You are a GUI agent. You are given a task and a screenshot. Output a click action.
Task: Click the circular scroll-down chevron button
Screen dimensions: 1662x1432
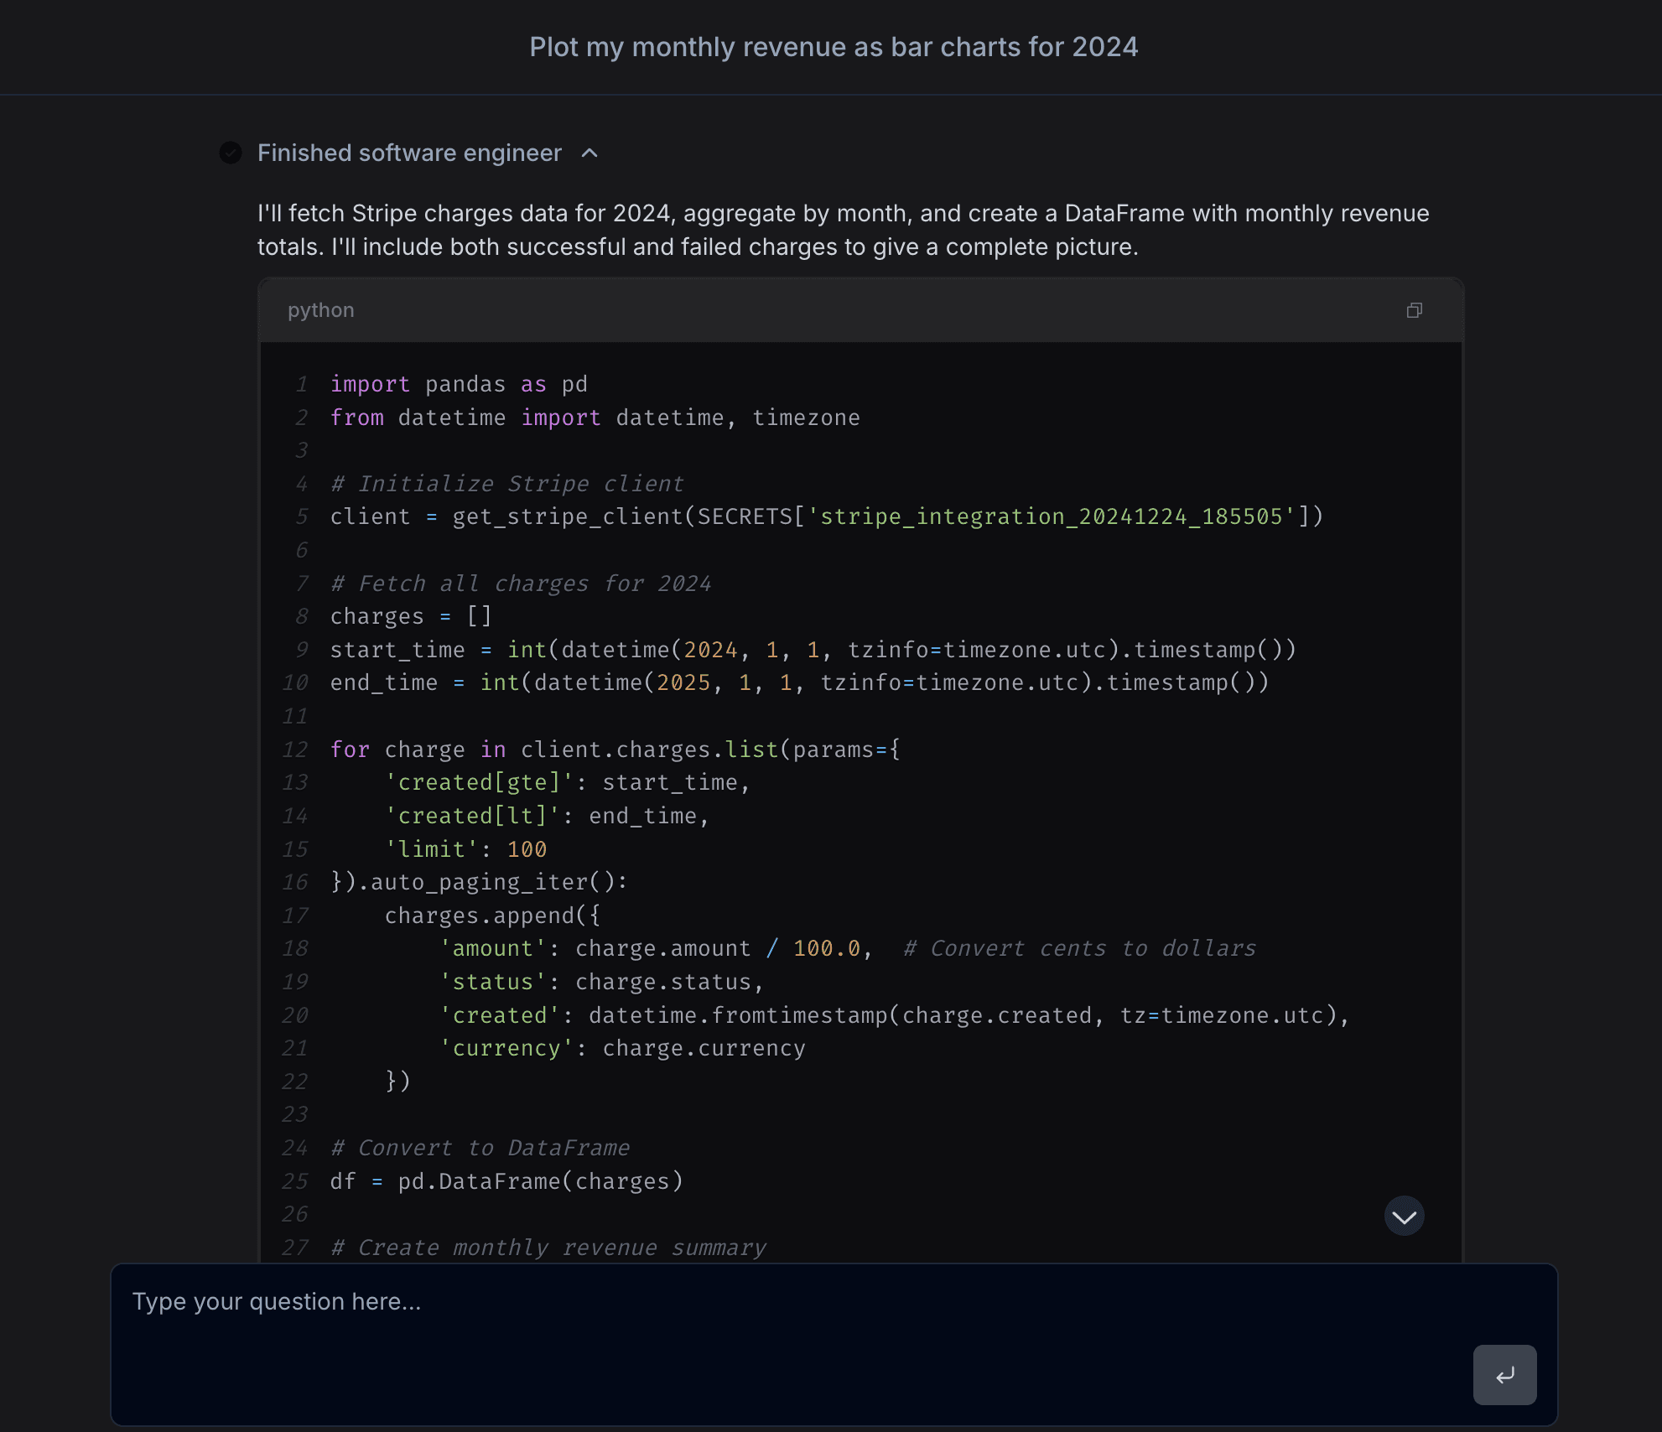point(1404,1216)
